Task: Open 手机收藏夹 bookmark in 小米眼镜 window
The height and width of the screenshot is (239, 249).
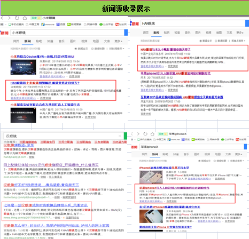Action: point(16,25)
